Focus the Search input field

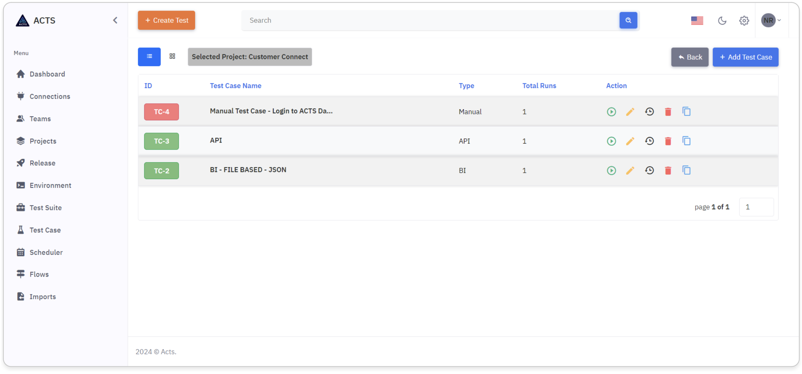pyautogui.click(x=430, y=20)
